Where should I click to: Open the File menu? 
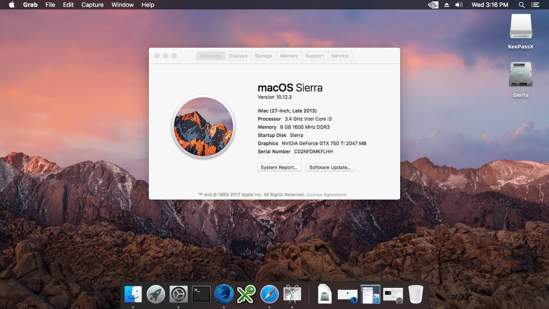[50, 5]
